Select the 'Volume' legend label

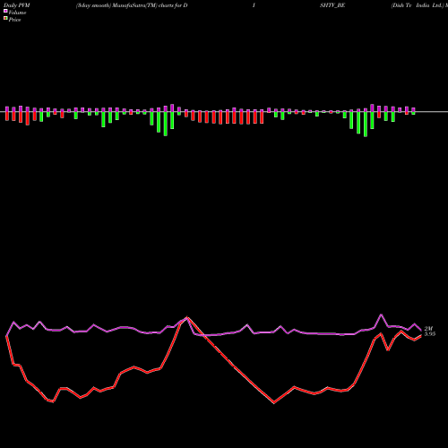(x=17, y=13)
